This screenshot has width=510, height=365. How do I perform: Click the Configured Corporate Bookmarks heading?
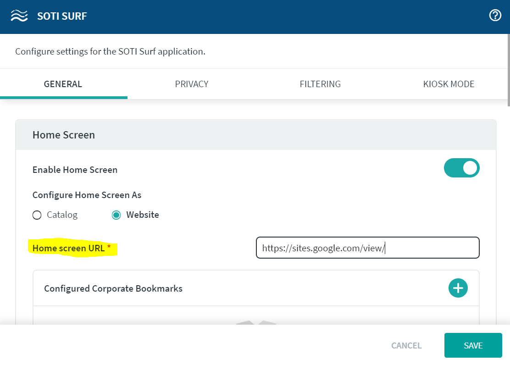coord(113,288)
